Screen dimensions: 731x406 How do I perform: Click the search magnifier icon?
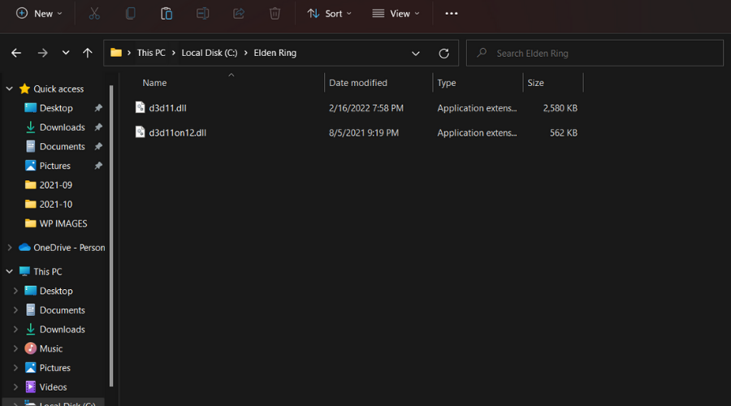point(482,53)
